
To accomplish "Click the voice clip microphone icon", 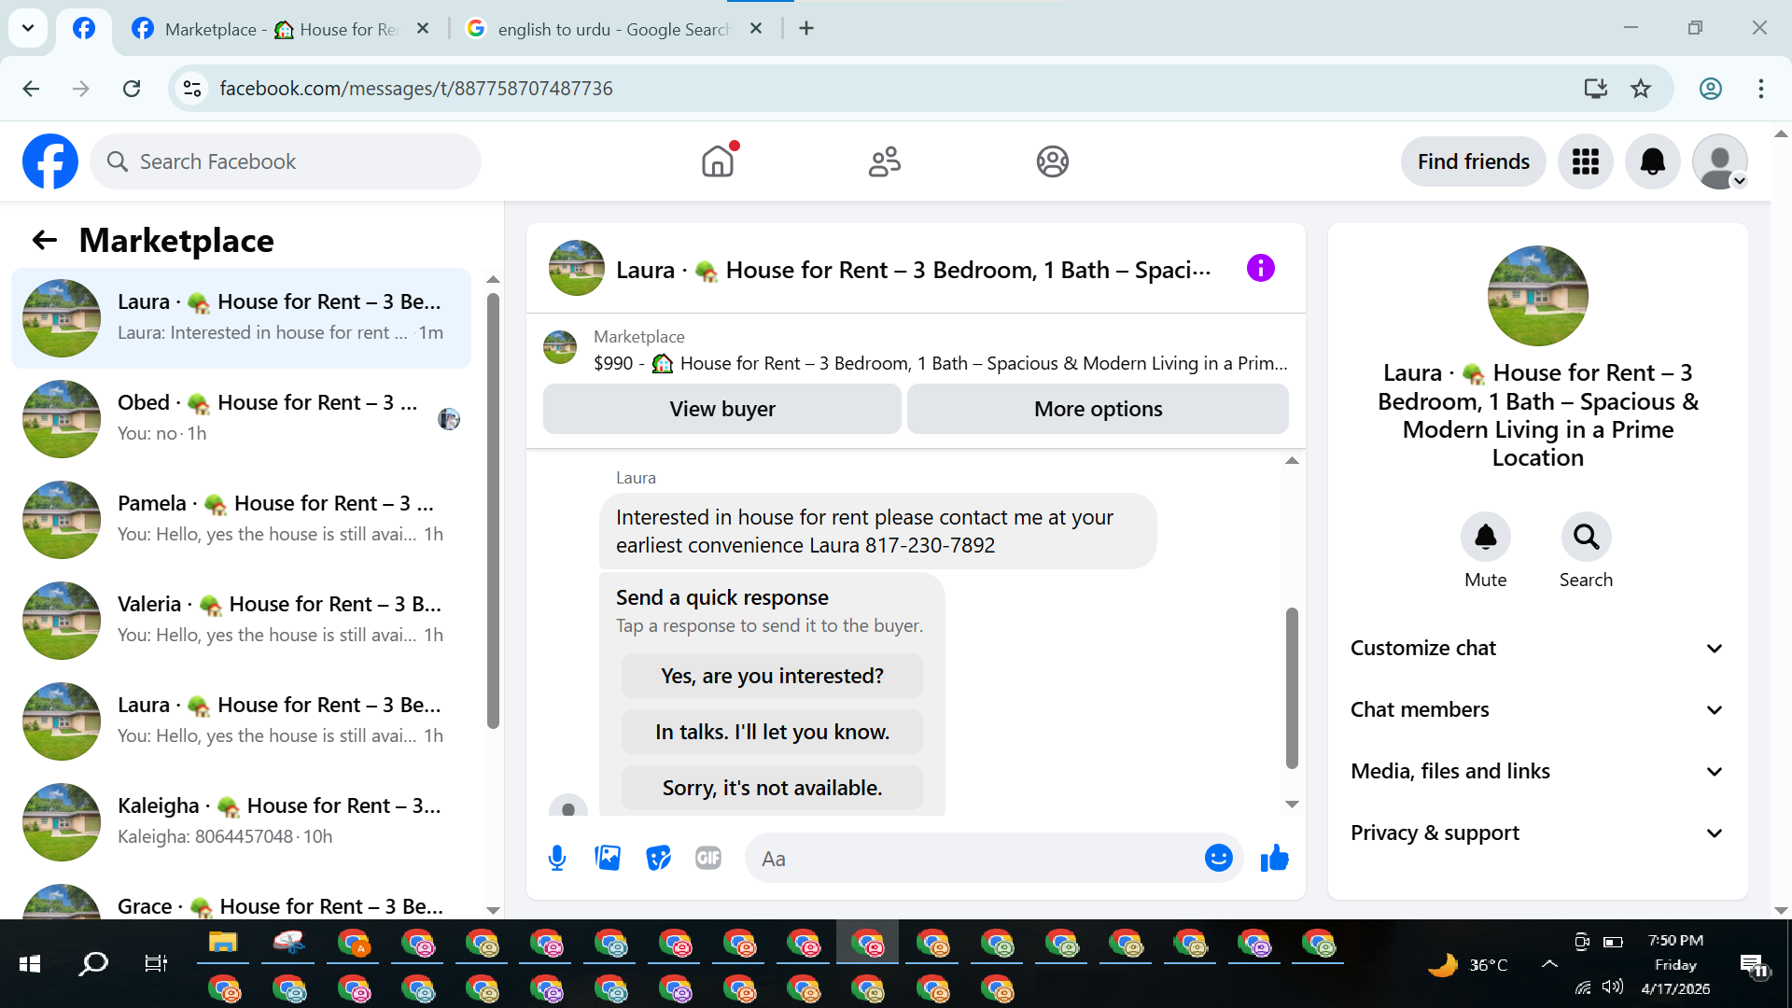I will point(557,858).
